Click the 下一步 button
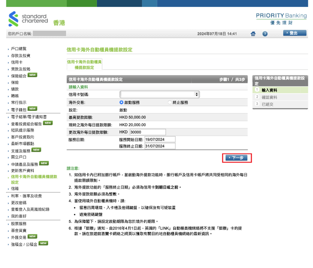 point(237,158)
